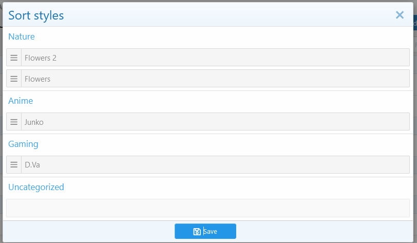Open the Nature category heading
Image resolution: width=417 pixels, height=243 pixels.
(x=22, y=36)
